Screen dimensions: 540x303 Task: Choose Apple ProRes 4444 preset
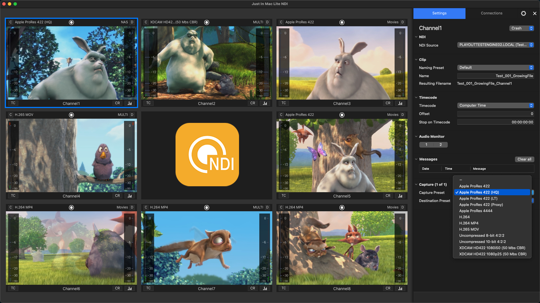point(492,211)
